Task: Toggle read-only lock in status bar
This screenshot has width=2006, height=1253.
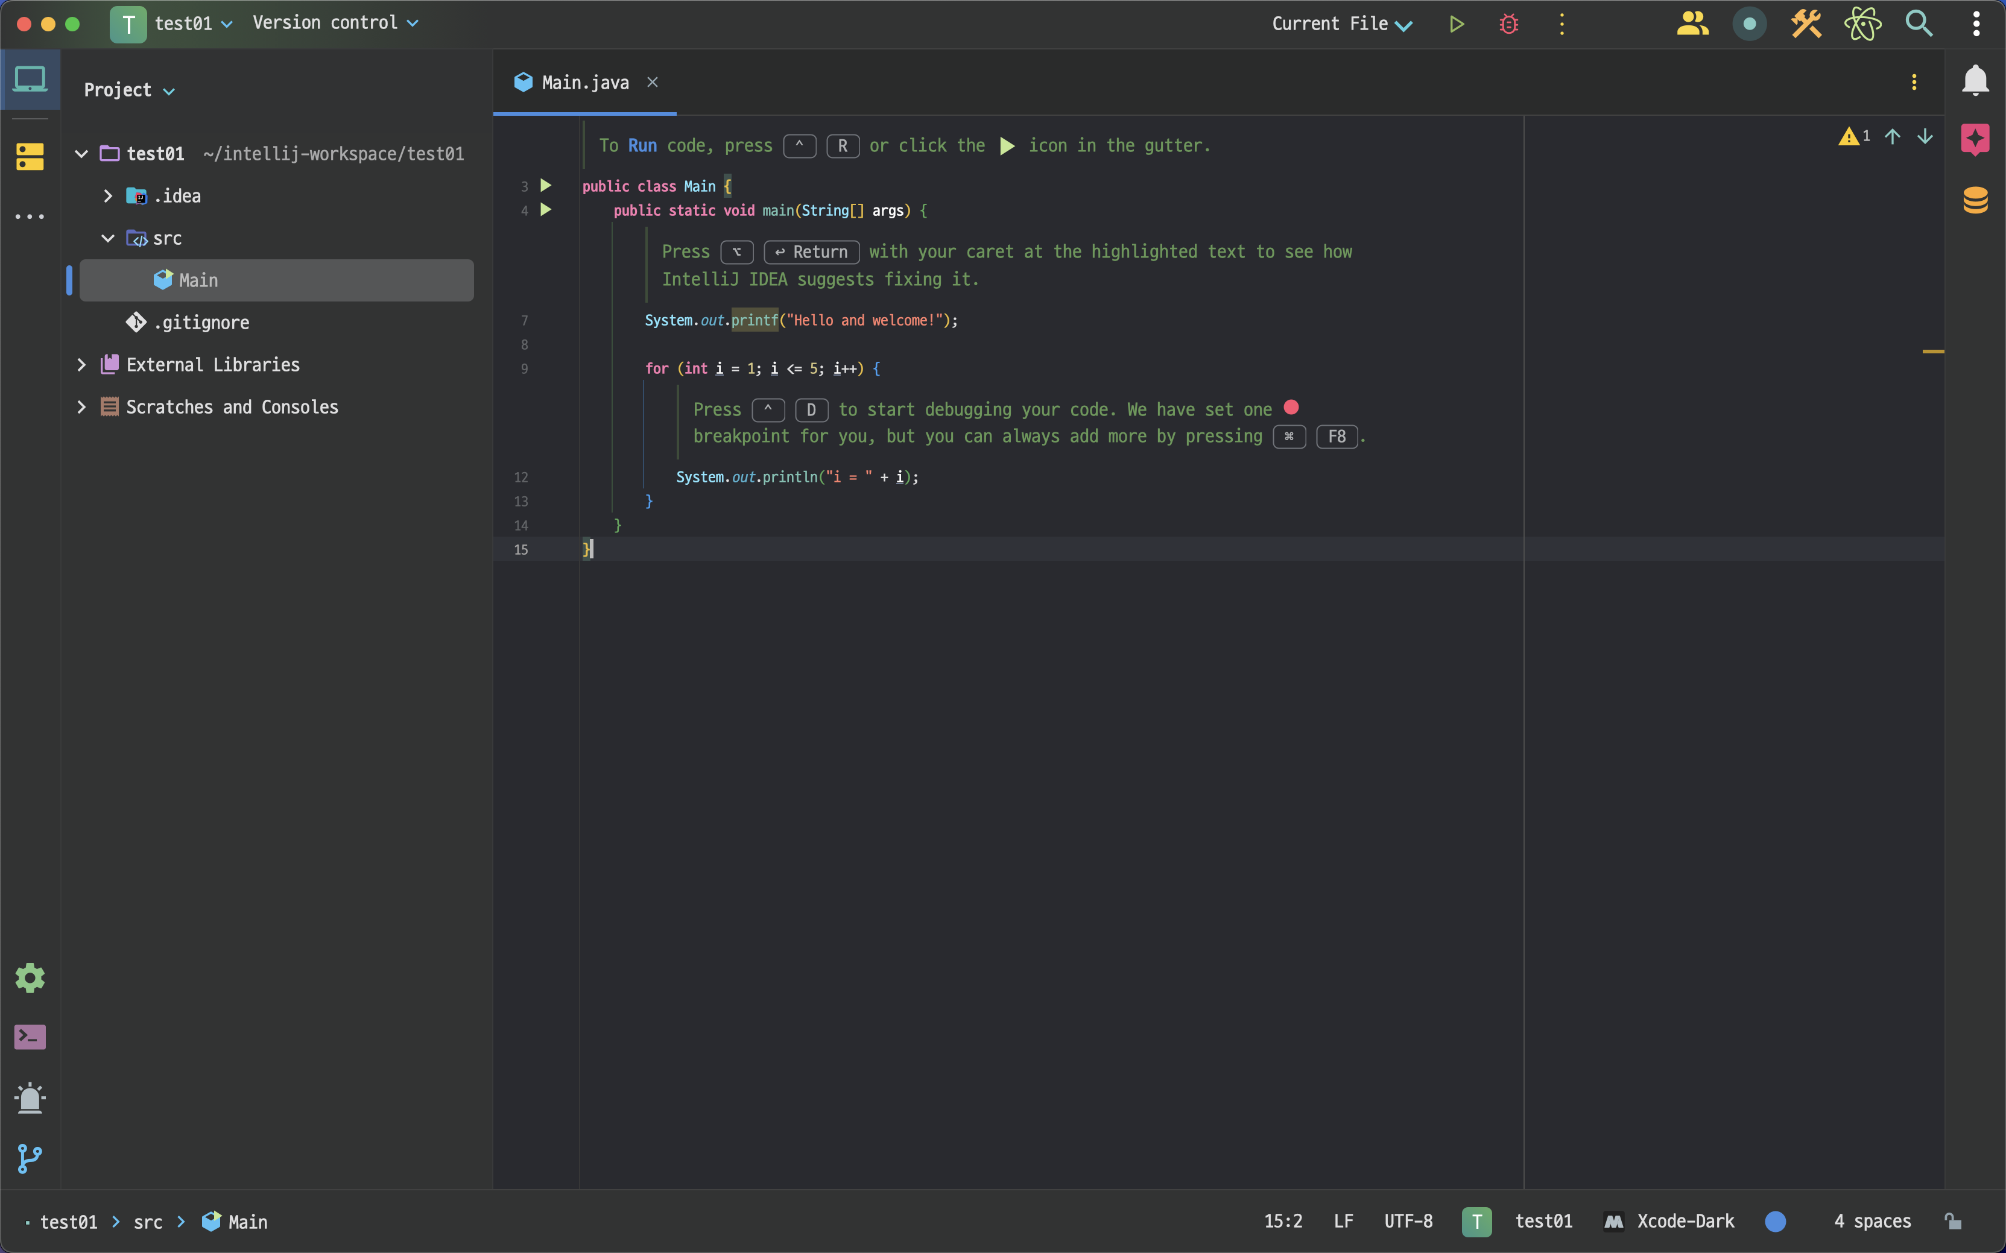Action: point(1953,1220)
